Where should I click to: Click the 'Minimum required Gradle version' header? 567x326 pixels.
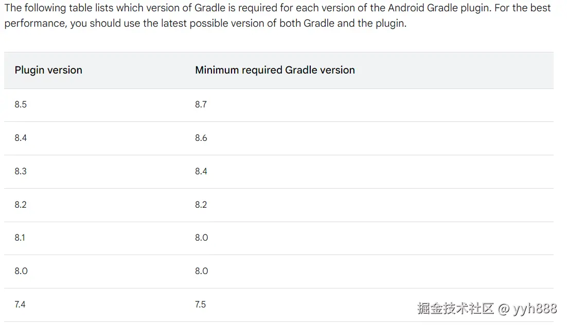[275, 70]
